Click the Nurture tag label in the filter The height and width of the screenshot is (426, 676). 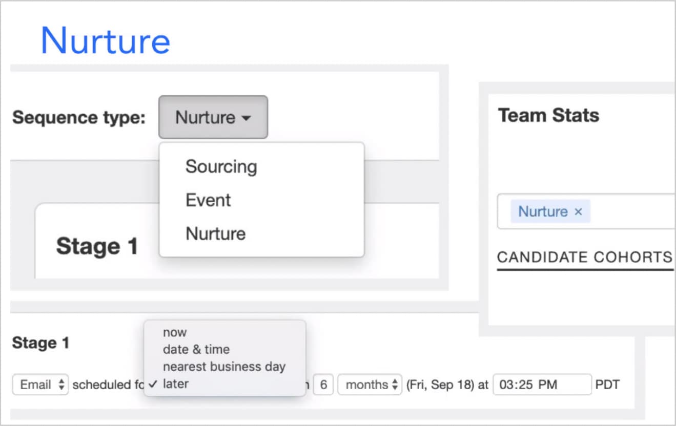coord(543,211)
